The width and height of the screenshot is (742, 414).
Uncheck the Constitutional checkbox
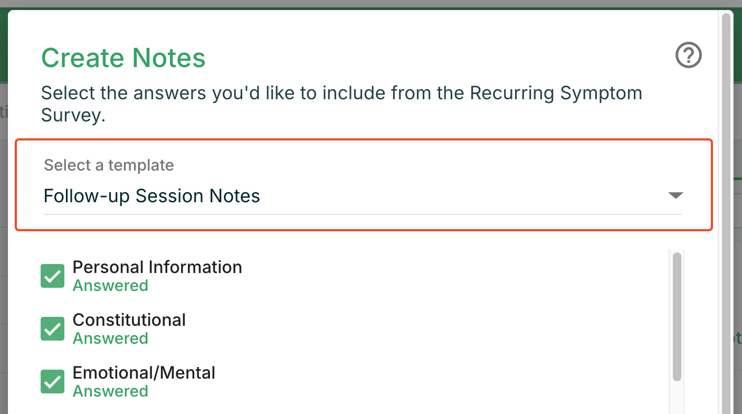53,329
